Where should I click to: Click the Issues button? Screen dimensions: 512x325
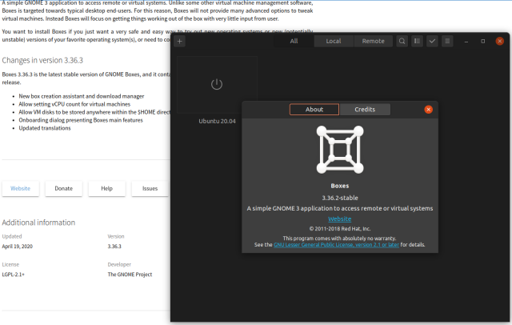(x=150, y=188)
